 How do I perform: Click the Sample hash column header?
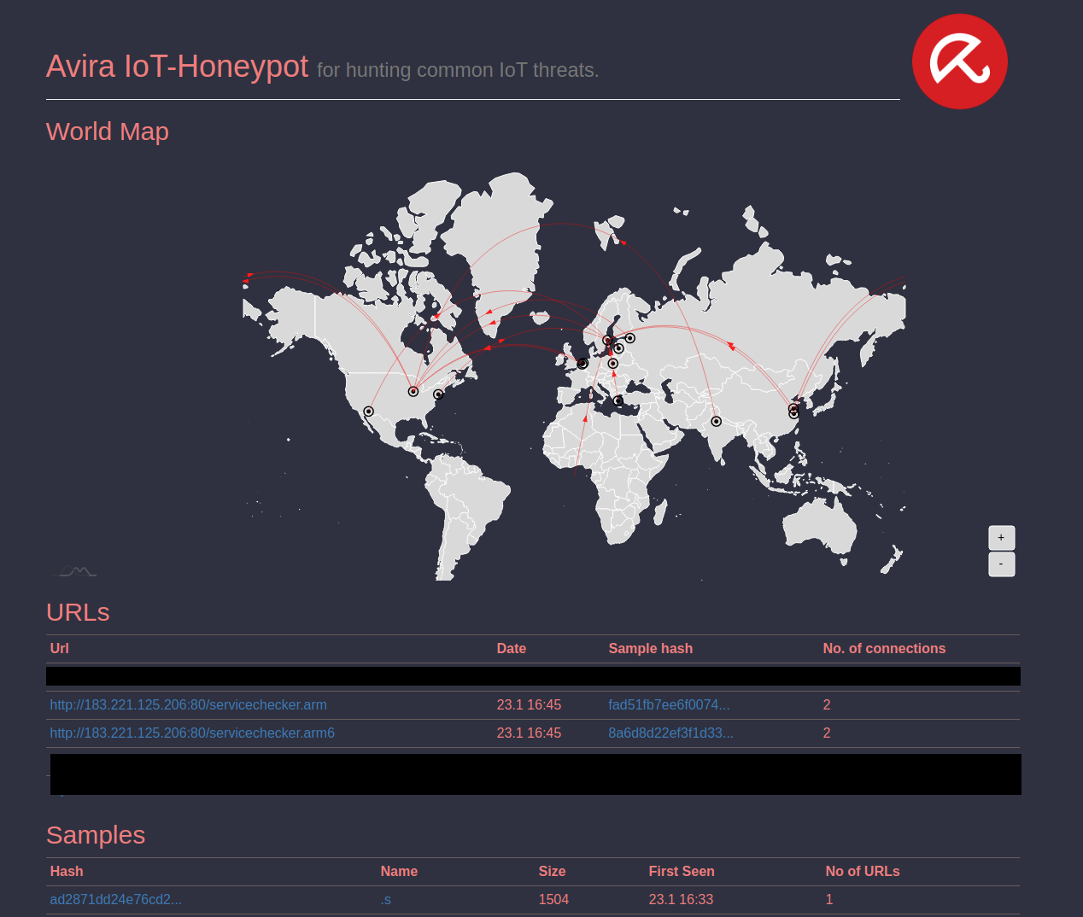[650, 649]
